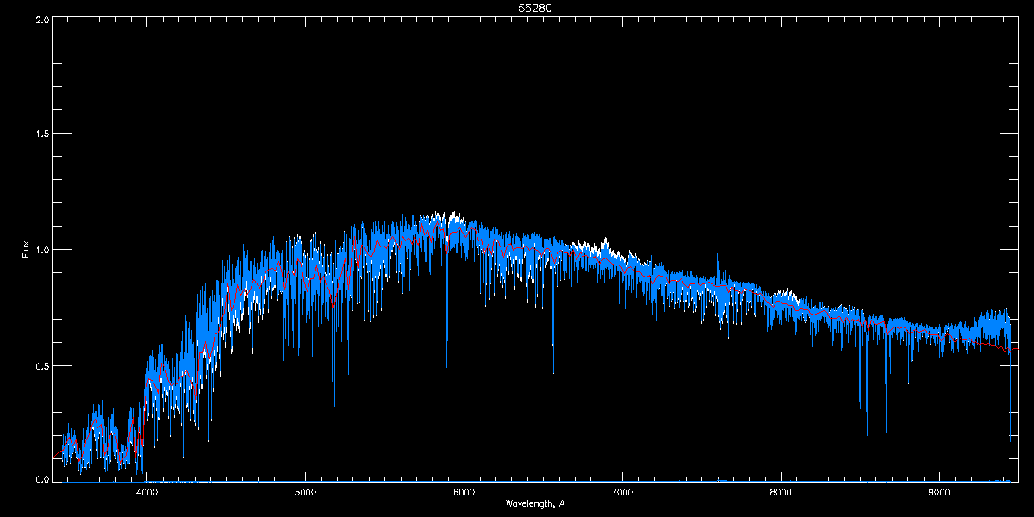Click the 4000 x-axis tick label
The height and width of the screenshot is (517, 1034).
[x=146, y=492]
